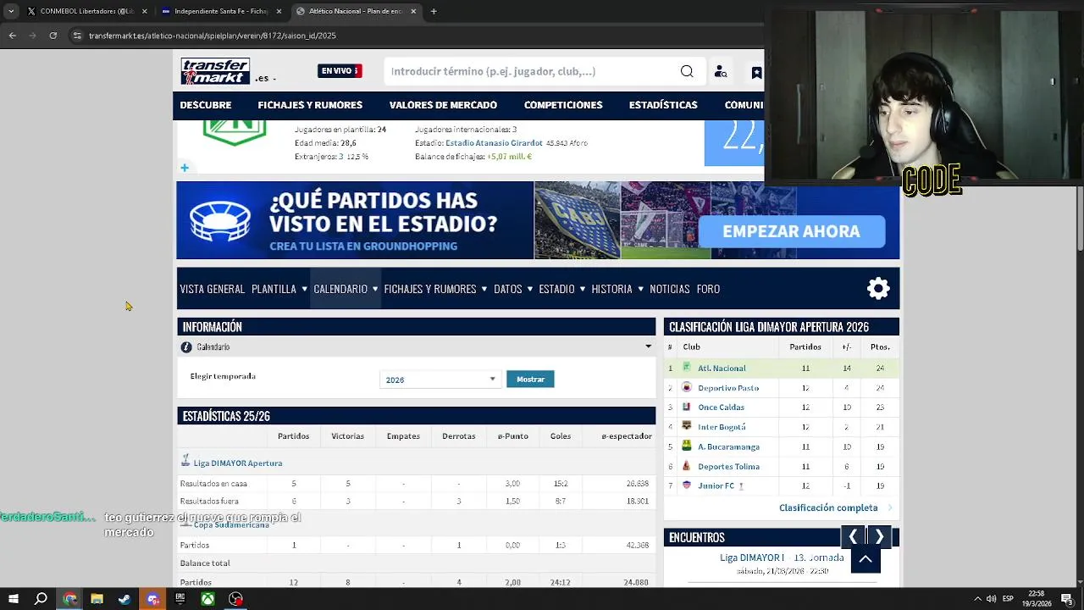This screenshot has height=610, width=1084.
Task: Go to the VISTA GENERAL tab
Action: click(213, 289)
